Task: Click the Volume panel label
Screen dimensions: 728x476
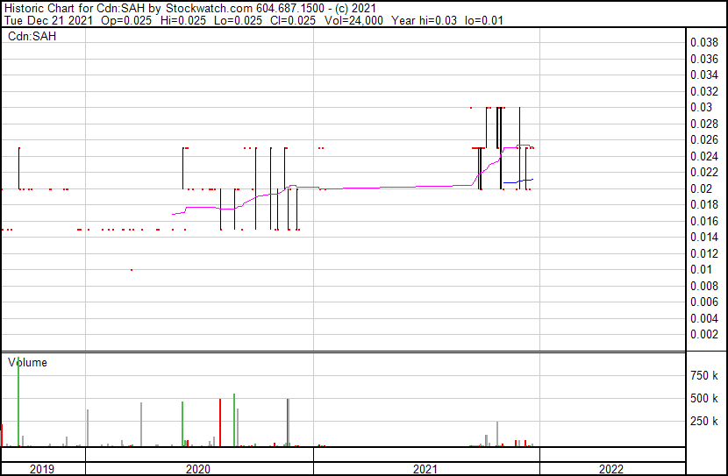Action: coord(28,362)
